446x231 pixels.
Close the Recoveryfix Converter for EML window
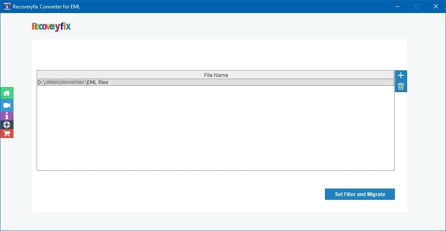pos(436,6)
